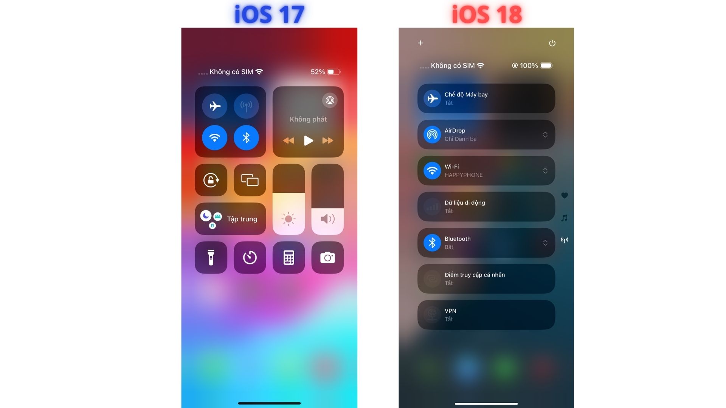Toggle Dữ liệu di động (Mobile Data) off
The height and width of the screenshot is (408, 726).
click(486, 206)
